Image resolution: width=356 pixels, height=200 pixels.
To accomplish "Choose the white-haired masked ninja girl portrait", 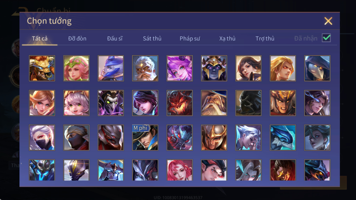I will coord(42,138).
